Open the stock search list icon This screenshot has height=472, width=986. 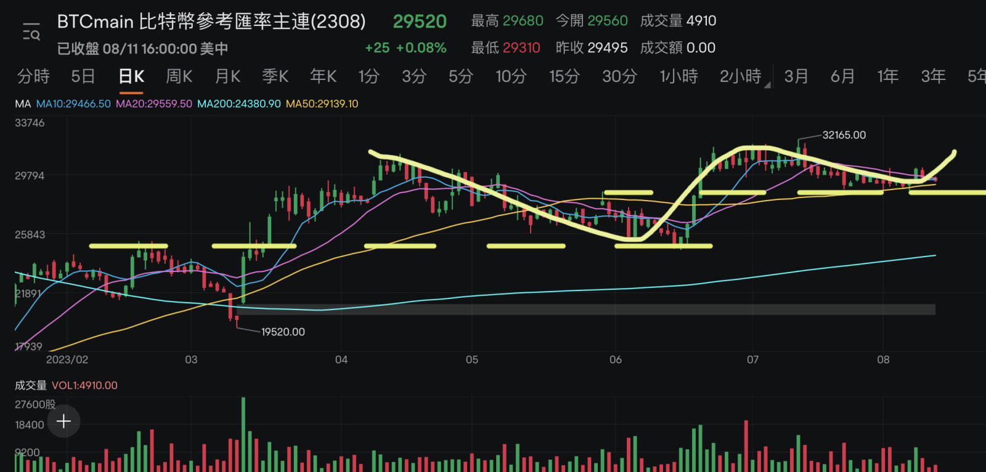31,32
